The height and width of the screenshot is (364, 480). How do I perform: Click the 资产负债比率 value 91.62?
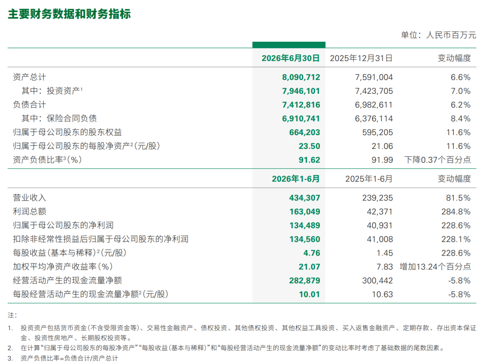click(x=309, y=160)
